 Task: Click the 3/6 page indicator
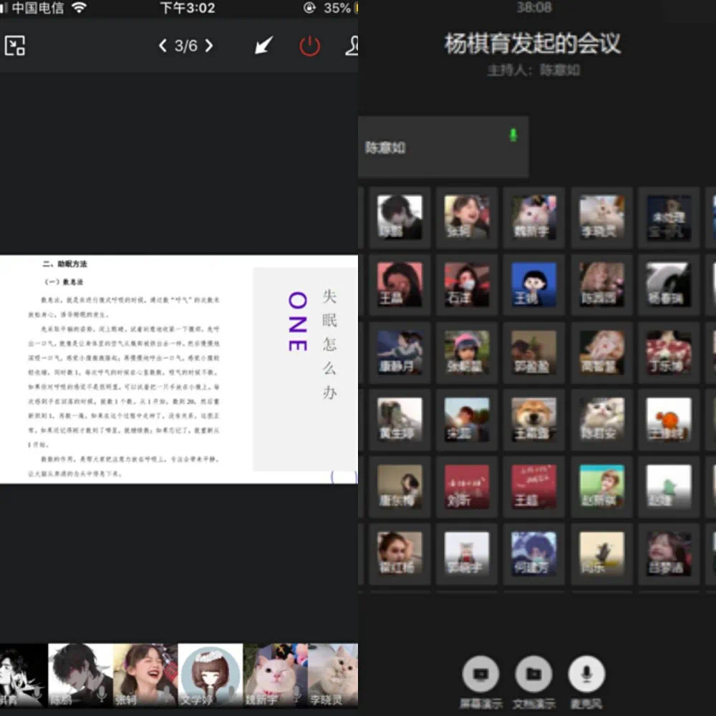[186, 46]
